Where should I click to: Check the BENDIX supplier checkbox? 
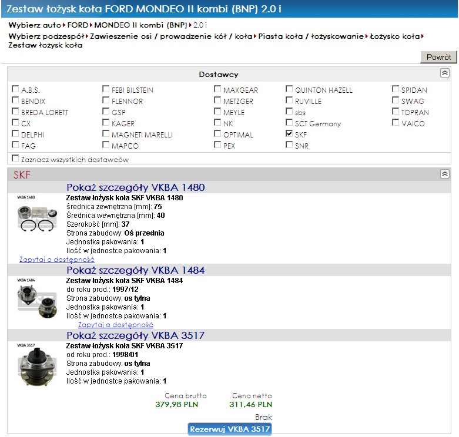point(15,100)
